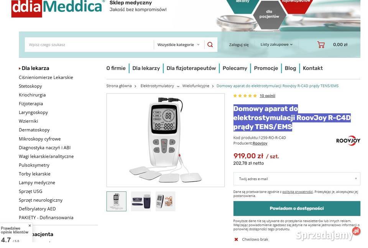
Task: Click the Twój adres e-mail field
Action: pyautogui.click(x=297, y=179)
